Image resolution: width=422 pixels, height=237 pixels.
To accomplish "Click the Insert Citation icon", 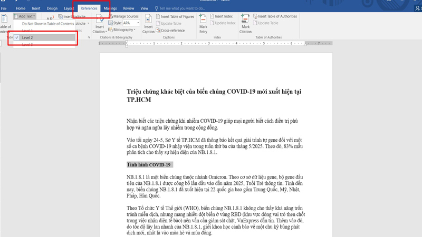I will coord(100,19).
